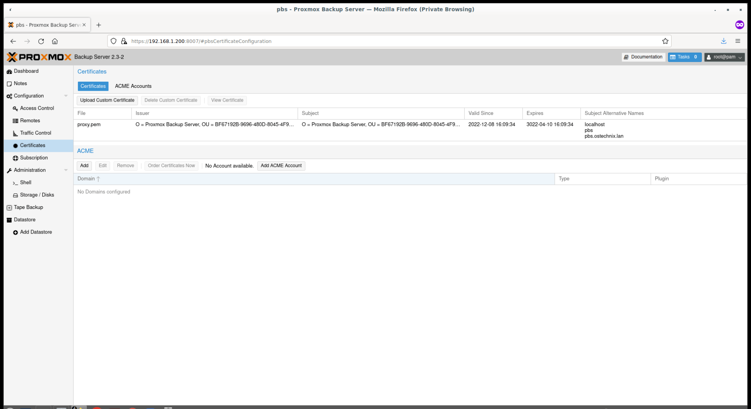The width and height of the screenshot is (751, 409).
Task: Click the Access Control key icon
Action: tap(15, 109)
